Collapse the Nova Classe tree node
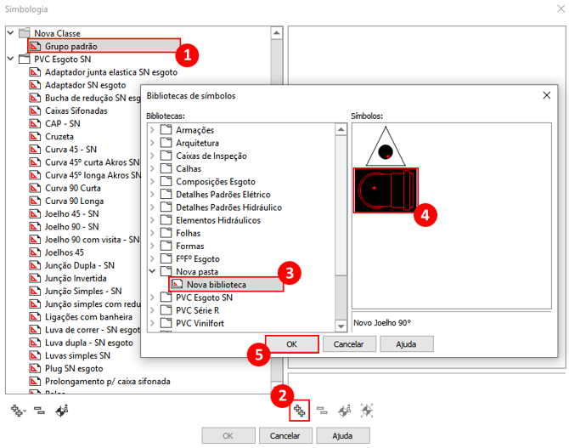The height and width of the screenshot is (448, 569). point(9,33)
